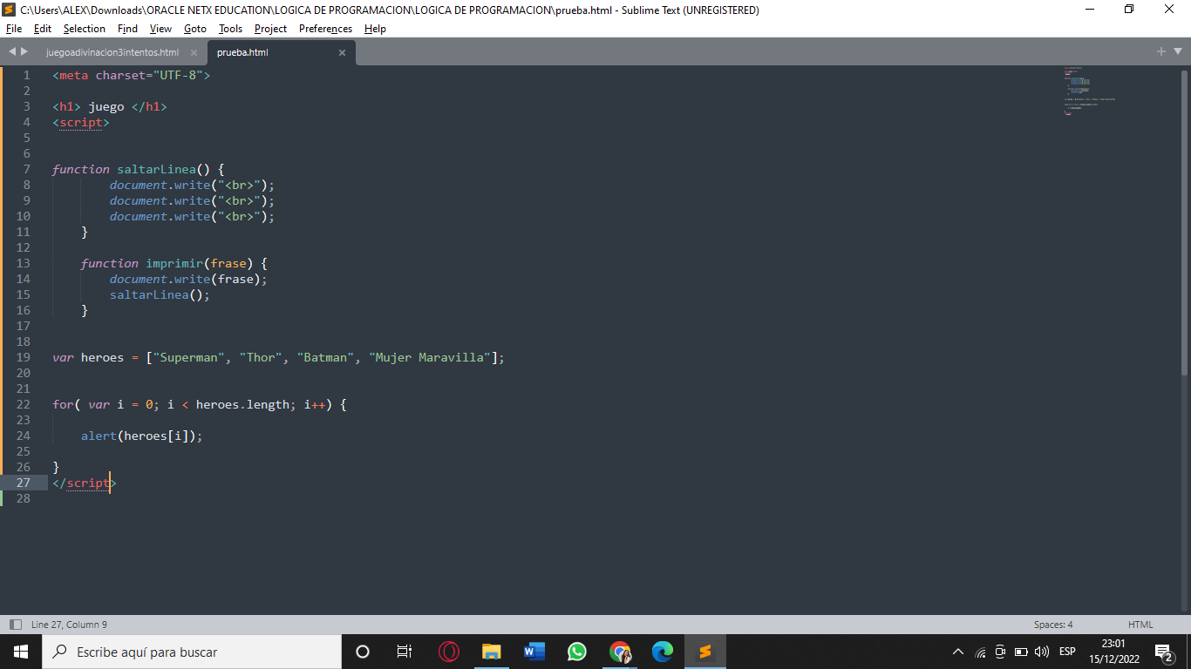Click opening script tag on line 4

[x=81, y=122]
